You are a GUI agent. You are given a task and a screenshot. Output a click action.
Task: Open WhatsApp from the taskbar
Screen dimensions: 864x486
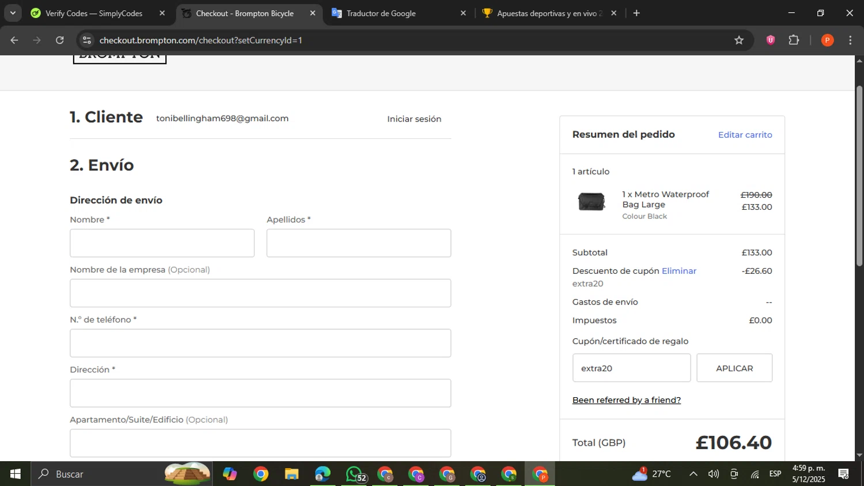(x=355, y=474)
